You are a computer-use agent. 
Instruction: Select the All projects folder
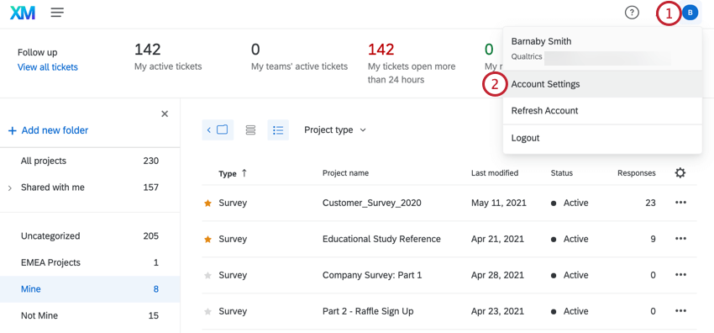[90, 161]
